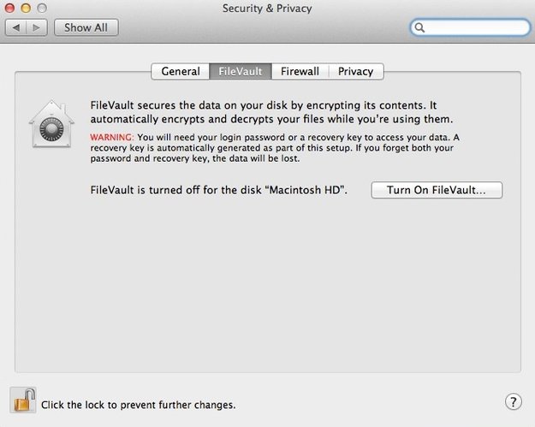Screen dimensions: 535x427
Task: Click the 'FileVault is turned off' status text
Action: pyautogui.click(x=219, y=190)
